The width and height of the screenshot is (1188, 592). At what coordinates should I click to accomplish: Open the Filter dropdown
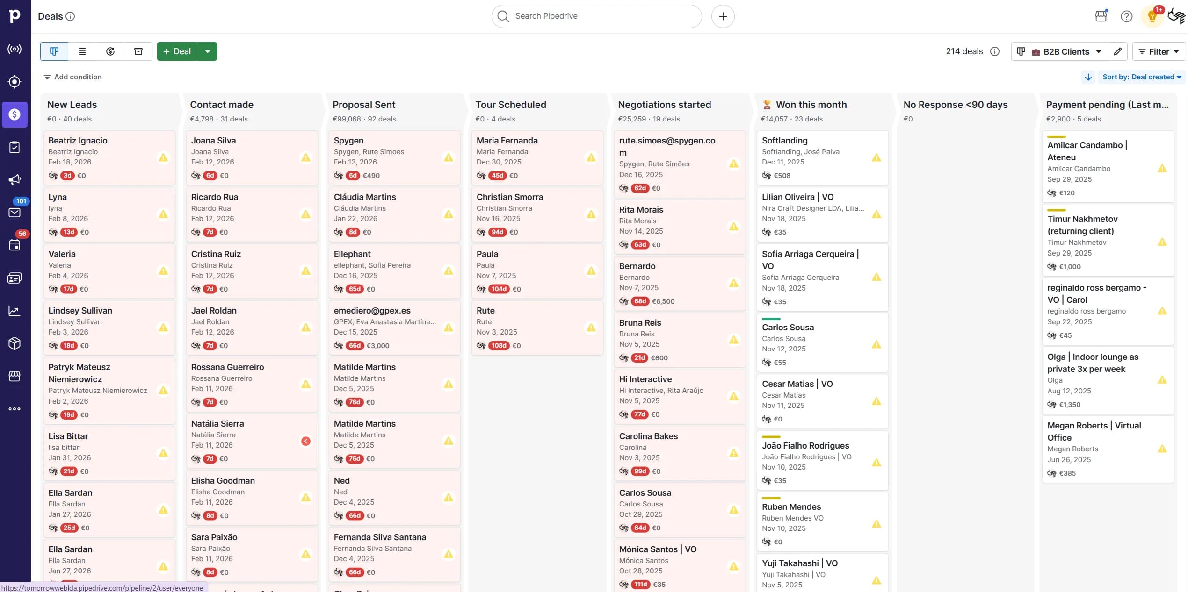click(1159, 51)
